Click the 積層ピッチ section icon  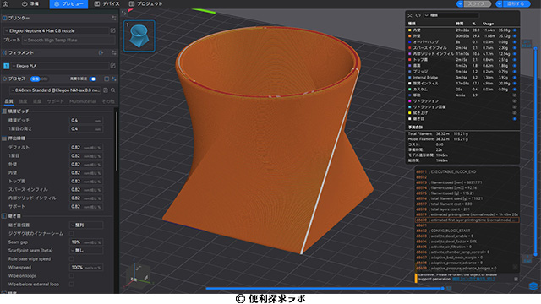tap(4, 111)
